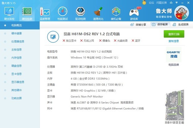Open 问题反馈 feedback link
Image resolution: width=193 pixels, height=128 pixels.
click(x=161, y=3)
